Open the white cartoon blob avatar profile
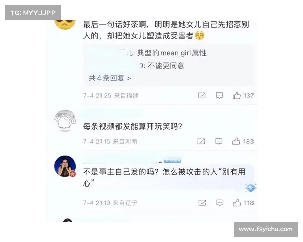 (65, 121)
